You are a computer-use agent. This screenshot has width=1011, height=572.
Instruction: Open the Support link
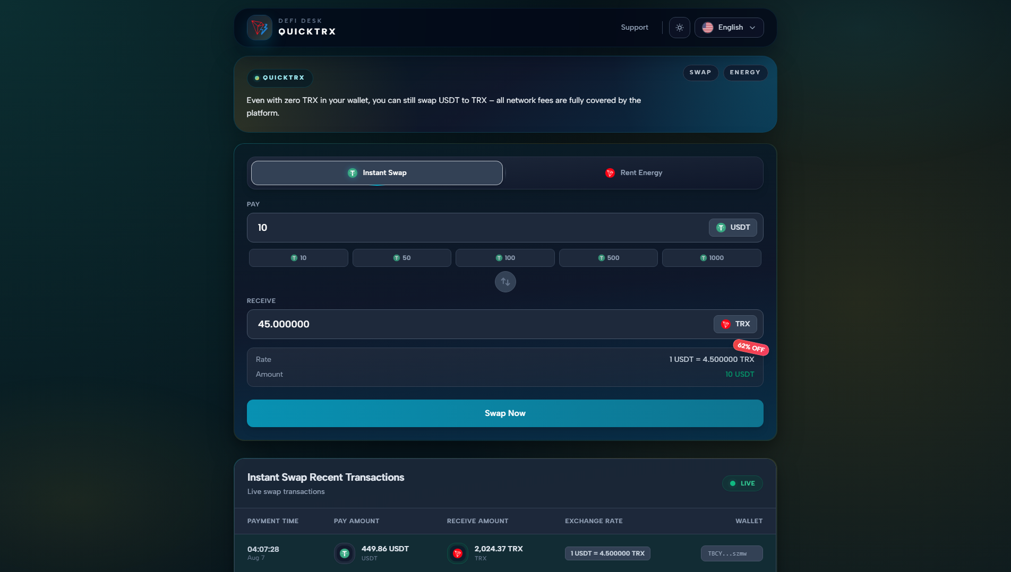click(x=635, y=28)
